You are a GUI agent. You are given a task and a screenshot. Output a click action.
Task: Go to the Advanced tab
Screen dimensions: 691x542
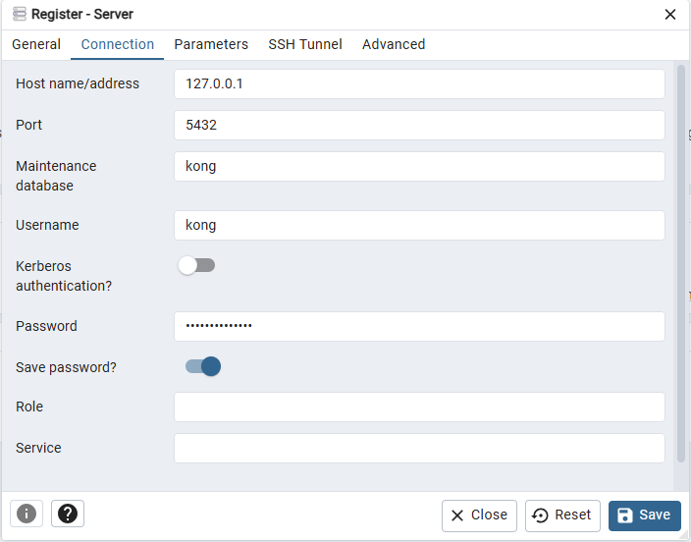click(394, 44)
